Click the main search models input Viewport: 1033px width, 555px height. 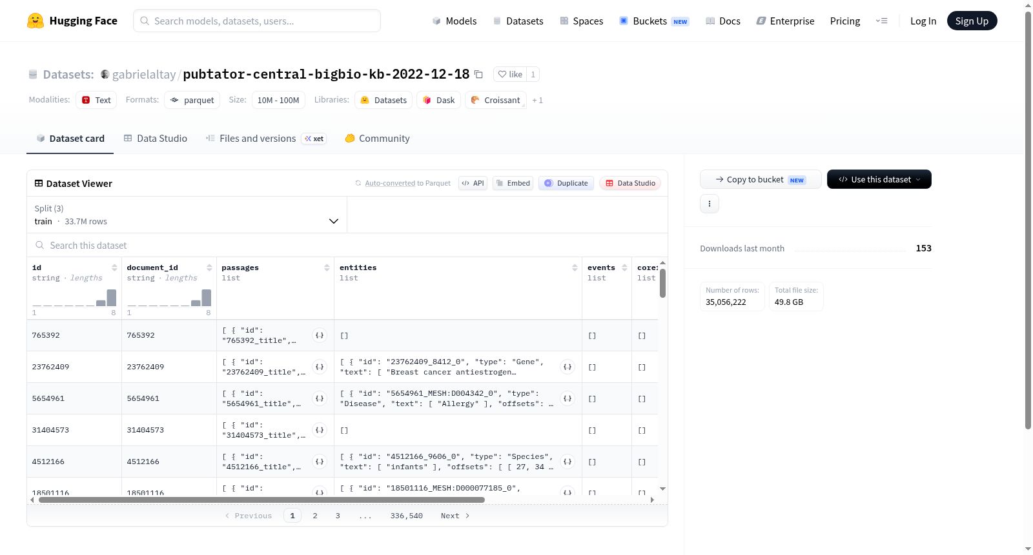point(257,21)
